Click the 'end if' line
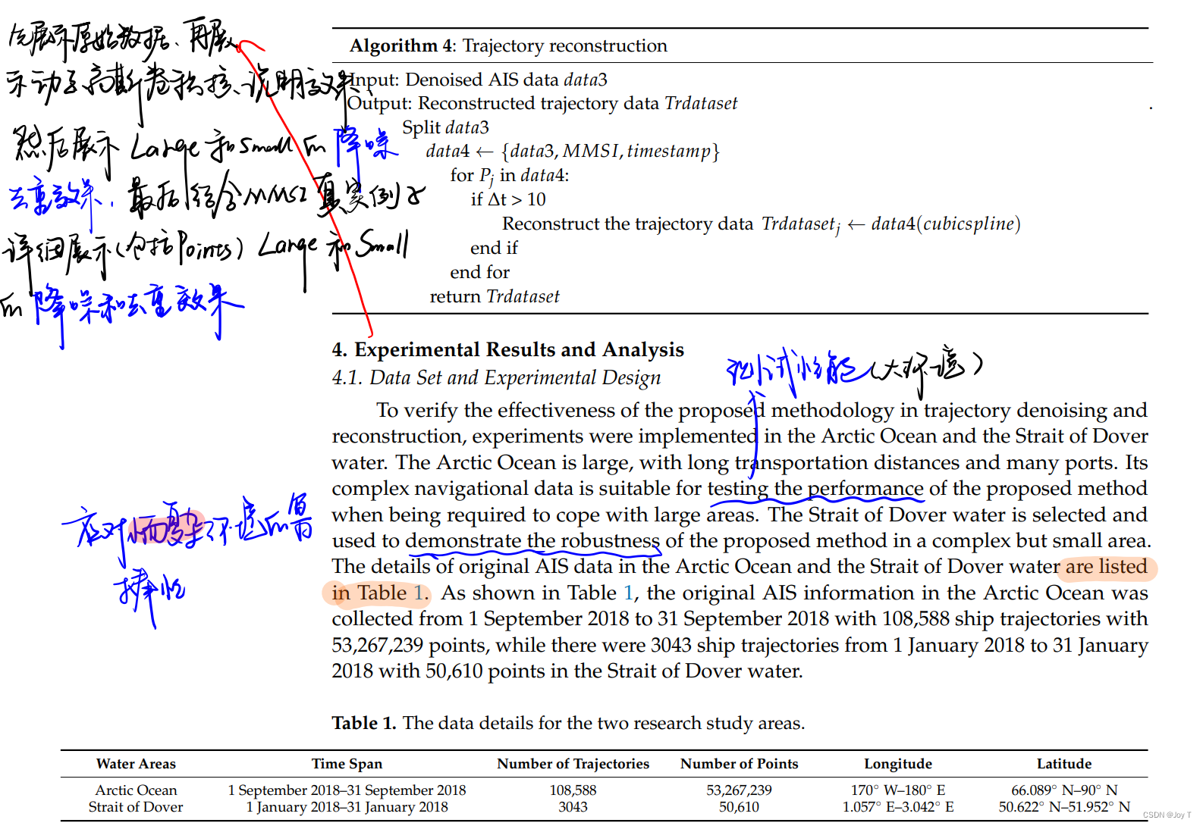 click(x=494, y=248)
